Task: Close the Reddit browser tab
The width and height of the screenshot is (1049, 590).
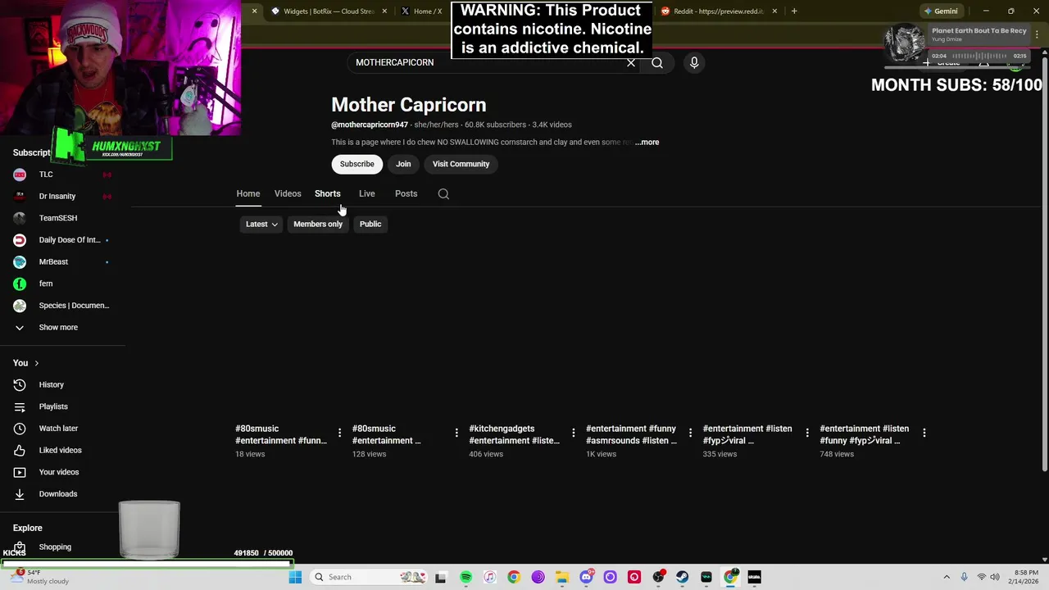Action: tap(774, 11)
